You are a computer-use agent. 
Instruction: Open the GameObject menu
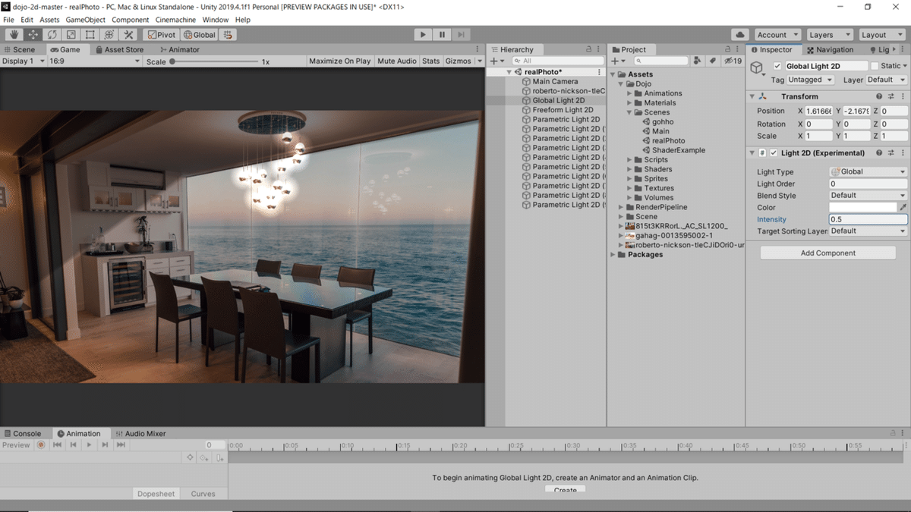click(85, 20)
